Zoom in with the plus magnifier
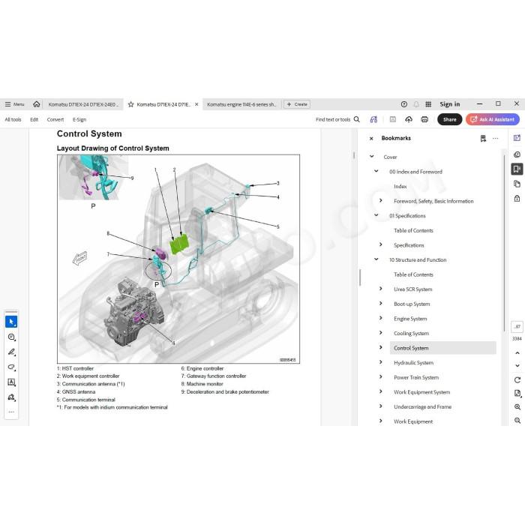 click(x=517, y=406)
